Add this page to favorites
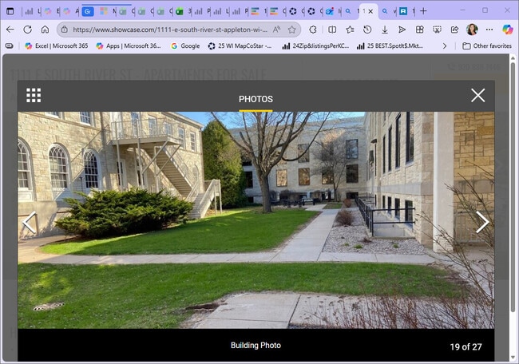519x364 pixels. [292, 30]
